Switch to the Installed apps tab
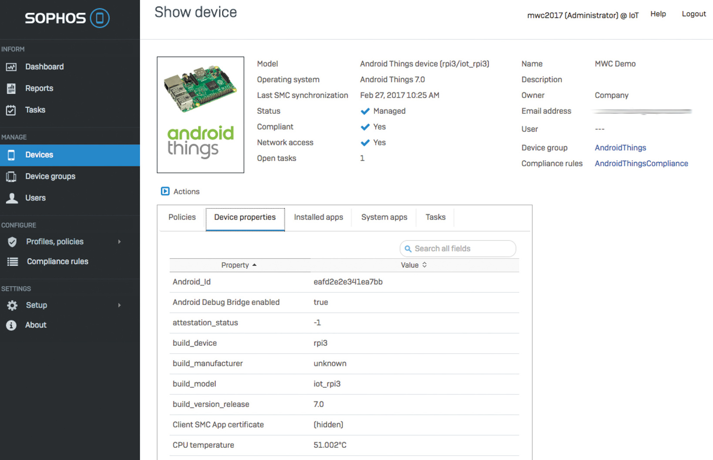The height and width of the screenshot is (460, 713). [x=319, y=217]
